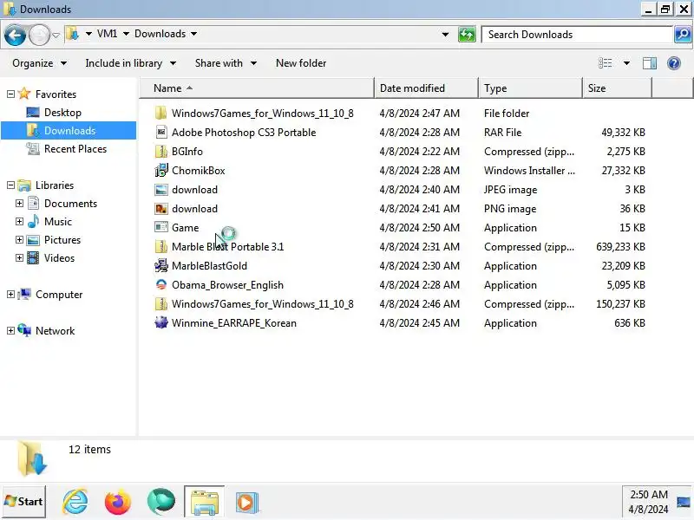This screenshot has height=520, width=694.
Task: Expand the Pictures library node
Action: [19, 239]
